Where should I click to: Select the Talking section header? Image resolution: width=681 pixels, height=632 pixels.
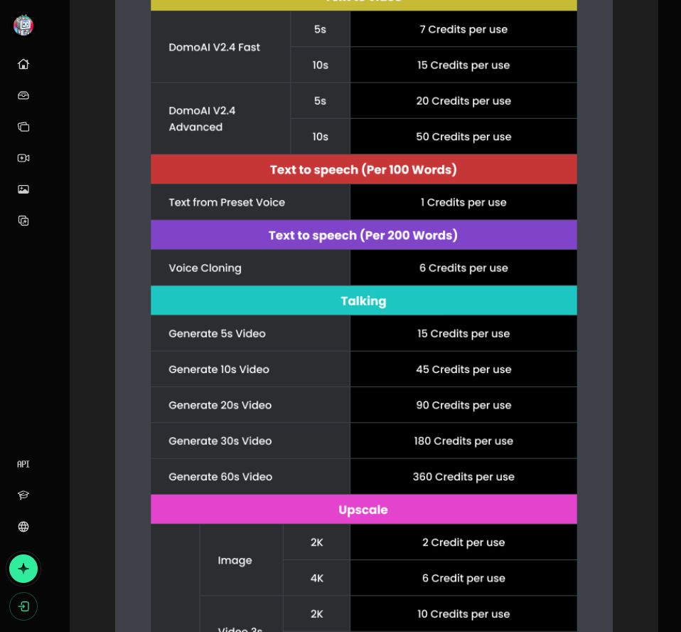coord(363,300)
